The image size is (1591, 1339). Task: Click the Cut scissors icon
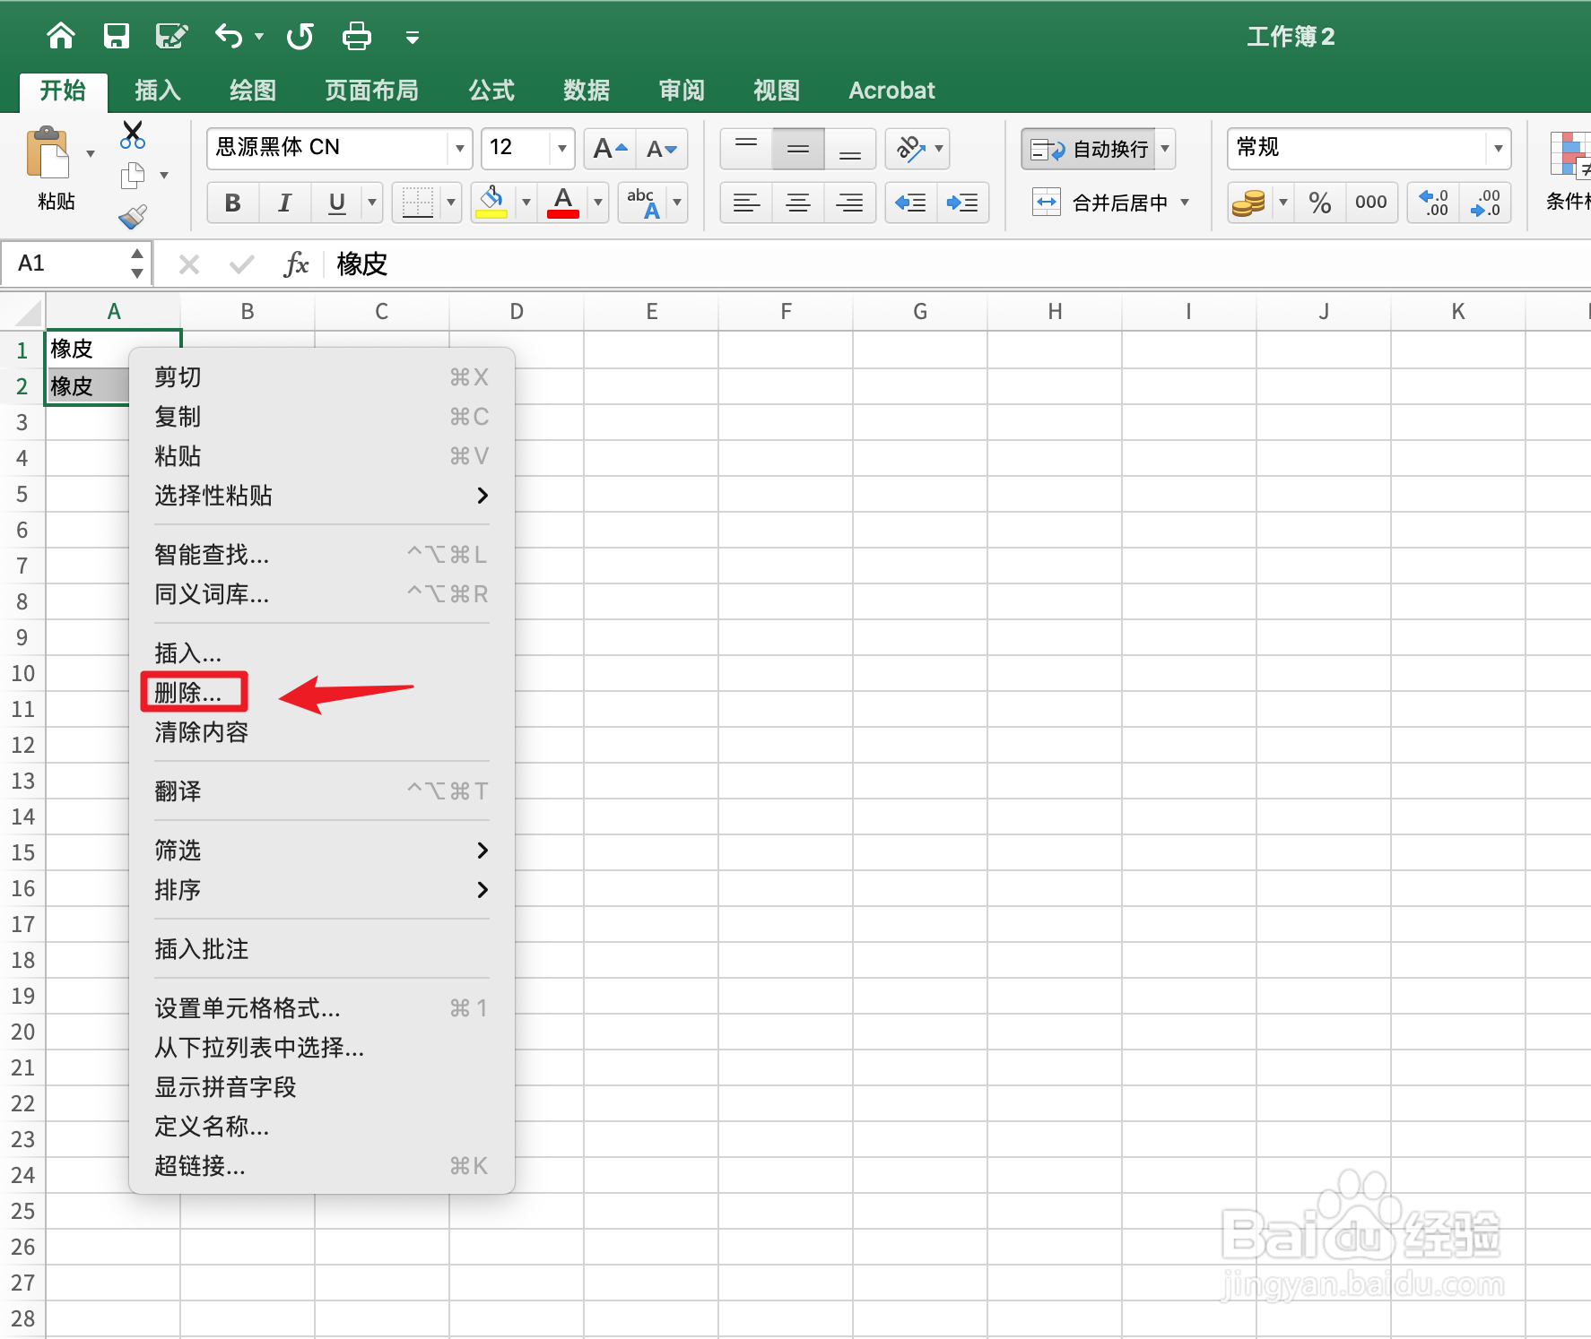(132, 134)
